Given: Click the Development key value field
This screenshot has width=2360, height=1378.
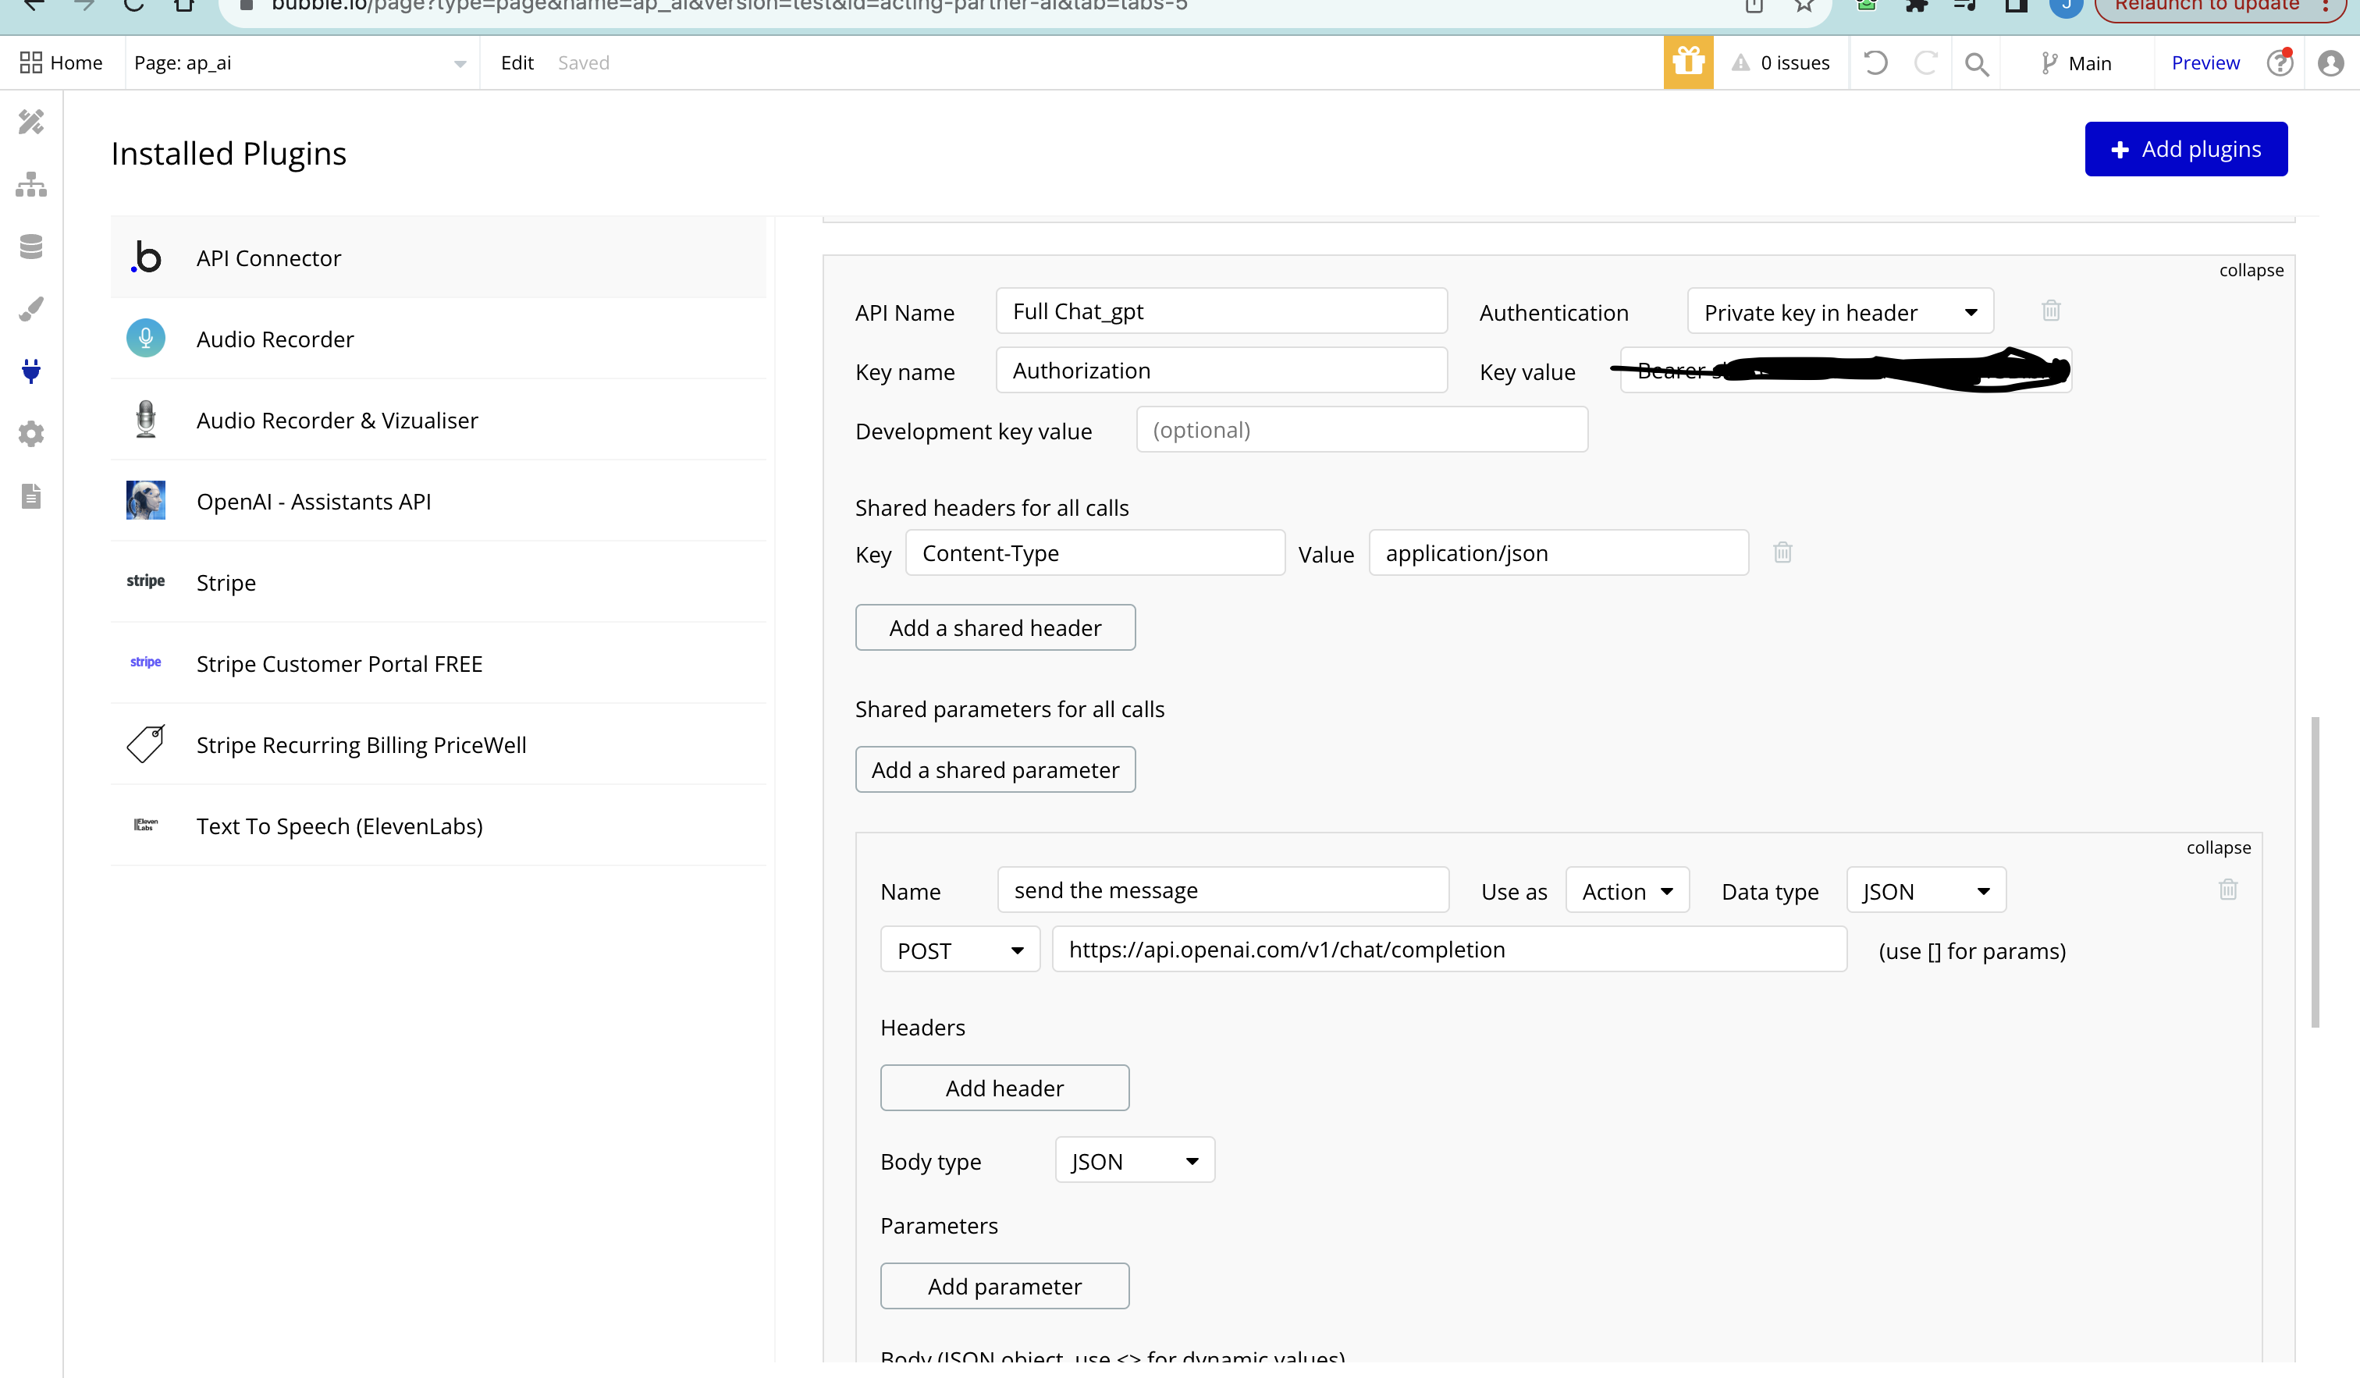Looking at the screenshot, I should coord(1362,430).
